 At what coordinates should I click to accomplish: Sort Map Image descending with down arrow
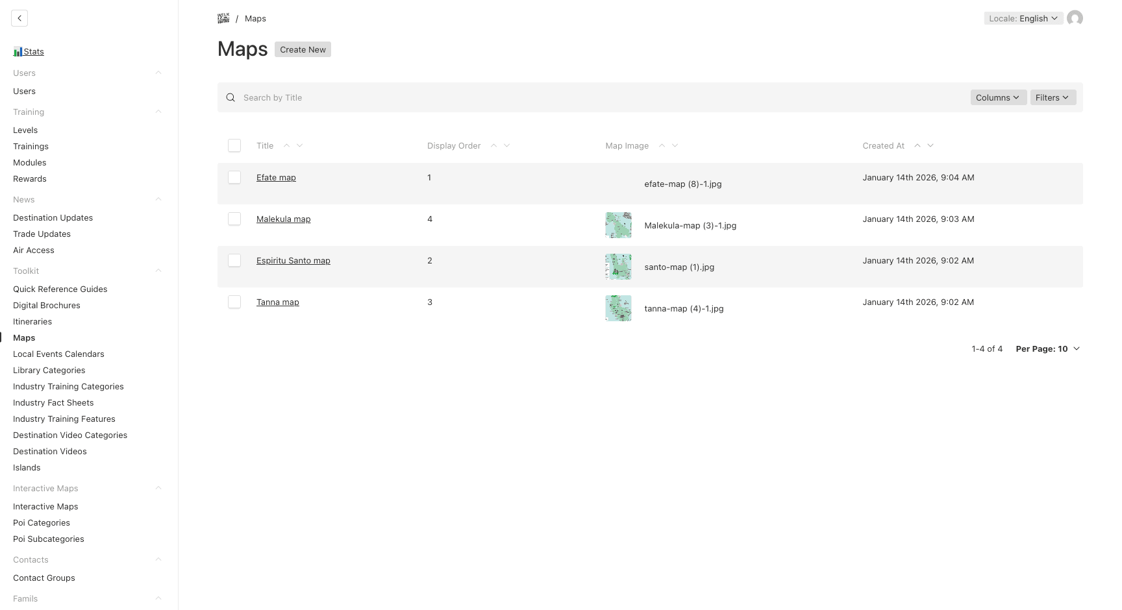coord(675,145)
